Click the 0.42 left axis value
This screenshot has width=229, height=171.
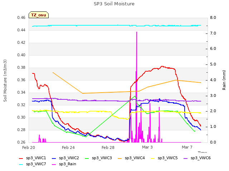click(x=21, y=43)
